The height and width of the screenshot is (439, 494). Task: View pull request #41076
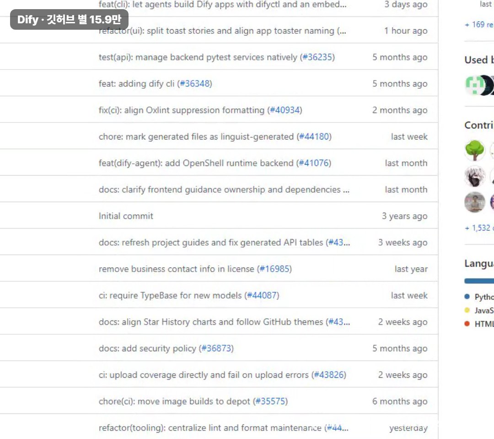314,163
